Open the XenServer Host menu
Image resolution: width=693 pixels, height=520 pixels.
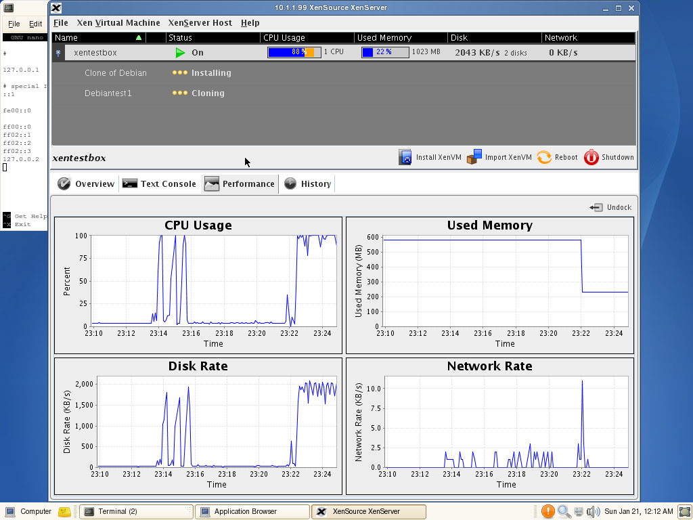click(200, 23)
